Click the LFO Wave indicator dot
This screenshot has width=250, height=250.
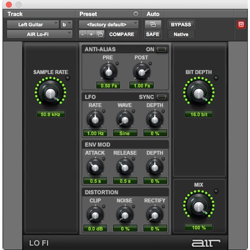(133, 111)
